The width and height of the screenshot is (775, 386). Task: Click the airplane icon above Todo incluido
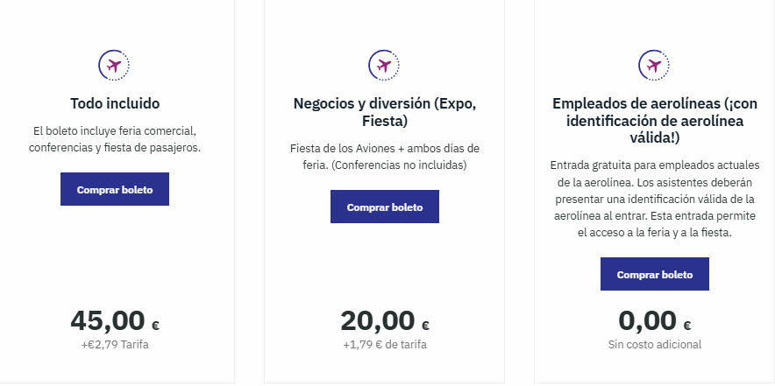coord(114,65)
